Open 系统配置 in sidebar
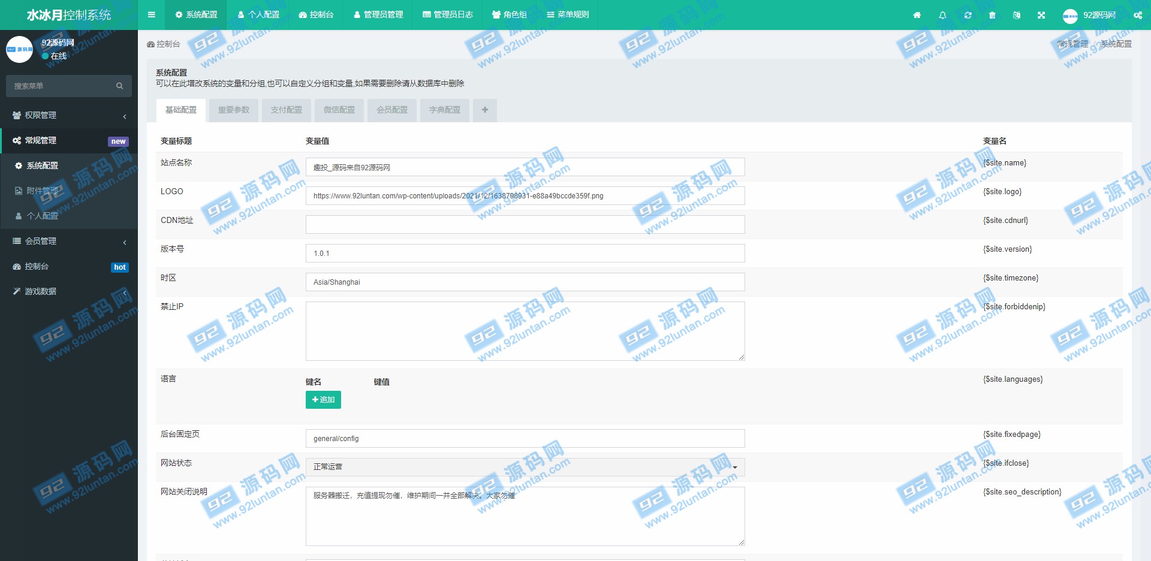The height and width of the screenshot is (561, 1151). 69,165
